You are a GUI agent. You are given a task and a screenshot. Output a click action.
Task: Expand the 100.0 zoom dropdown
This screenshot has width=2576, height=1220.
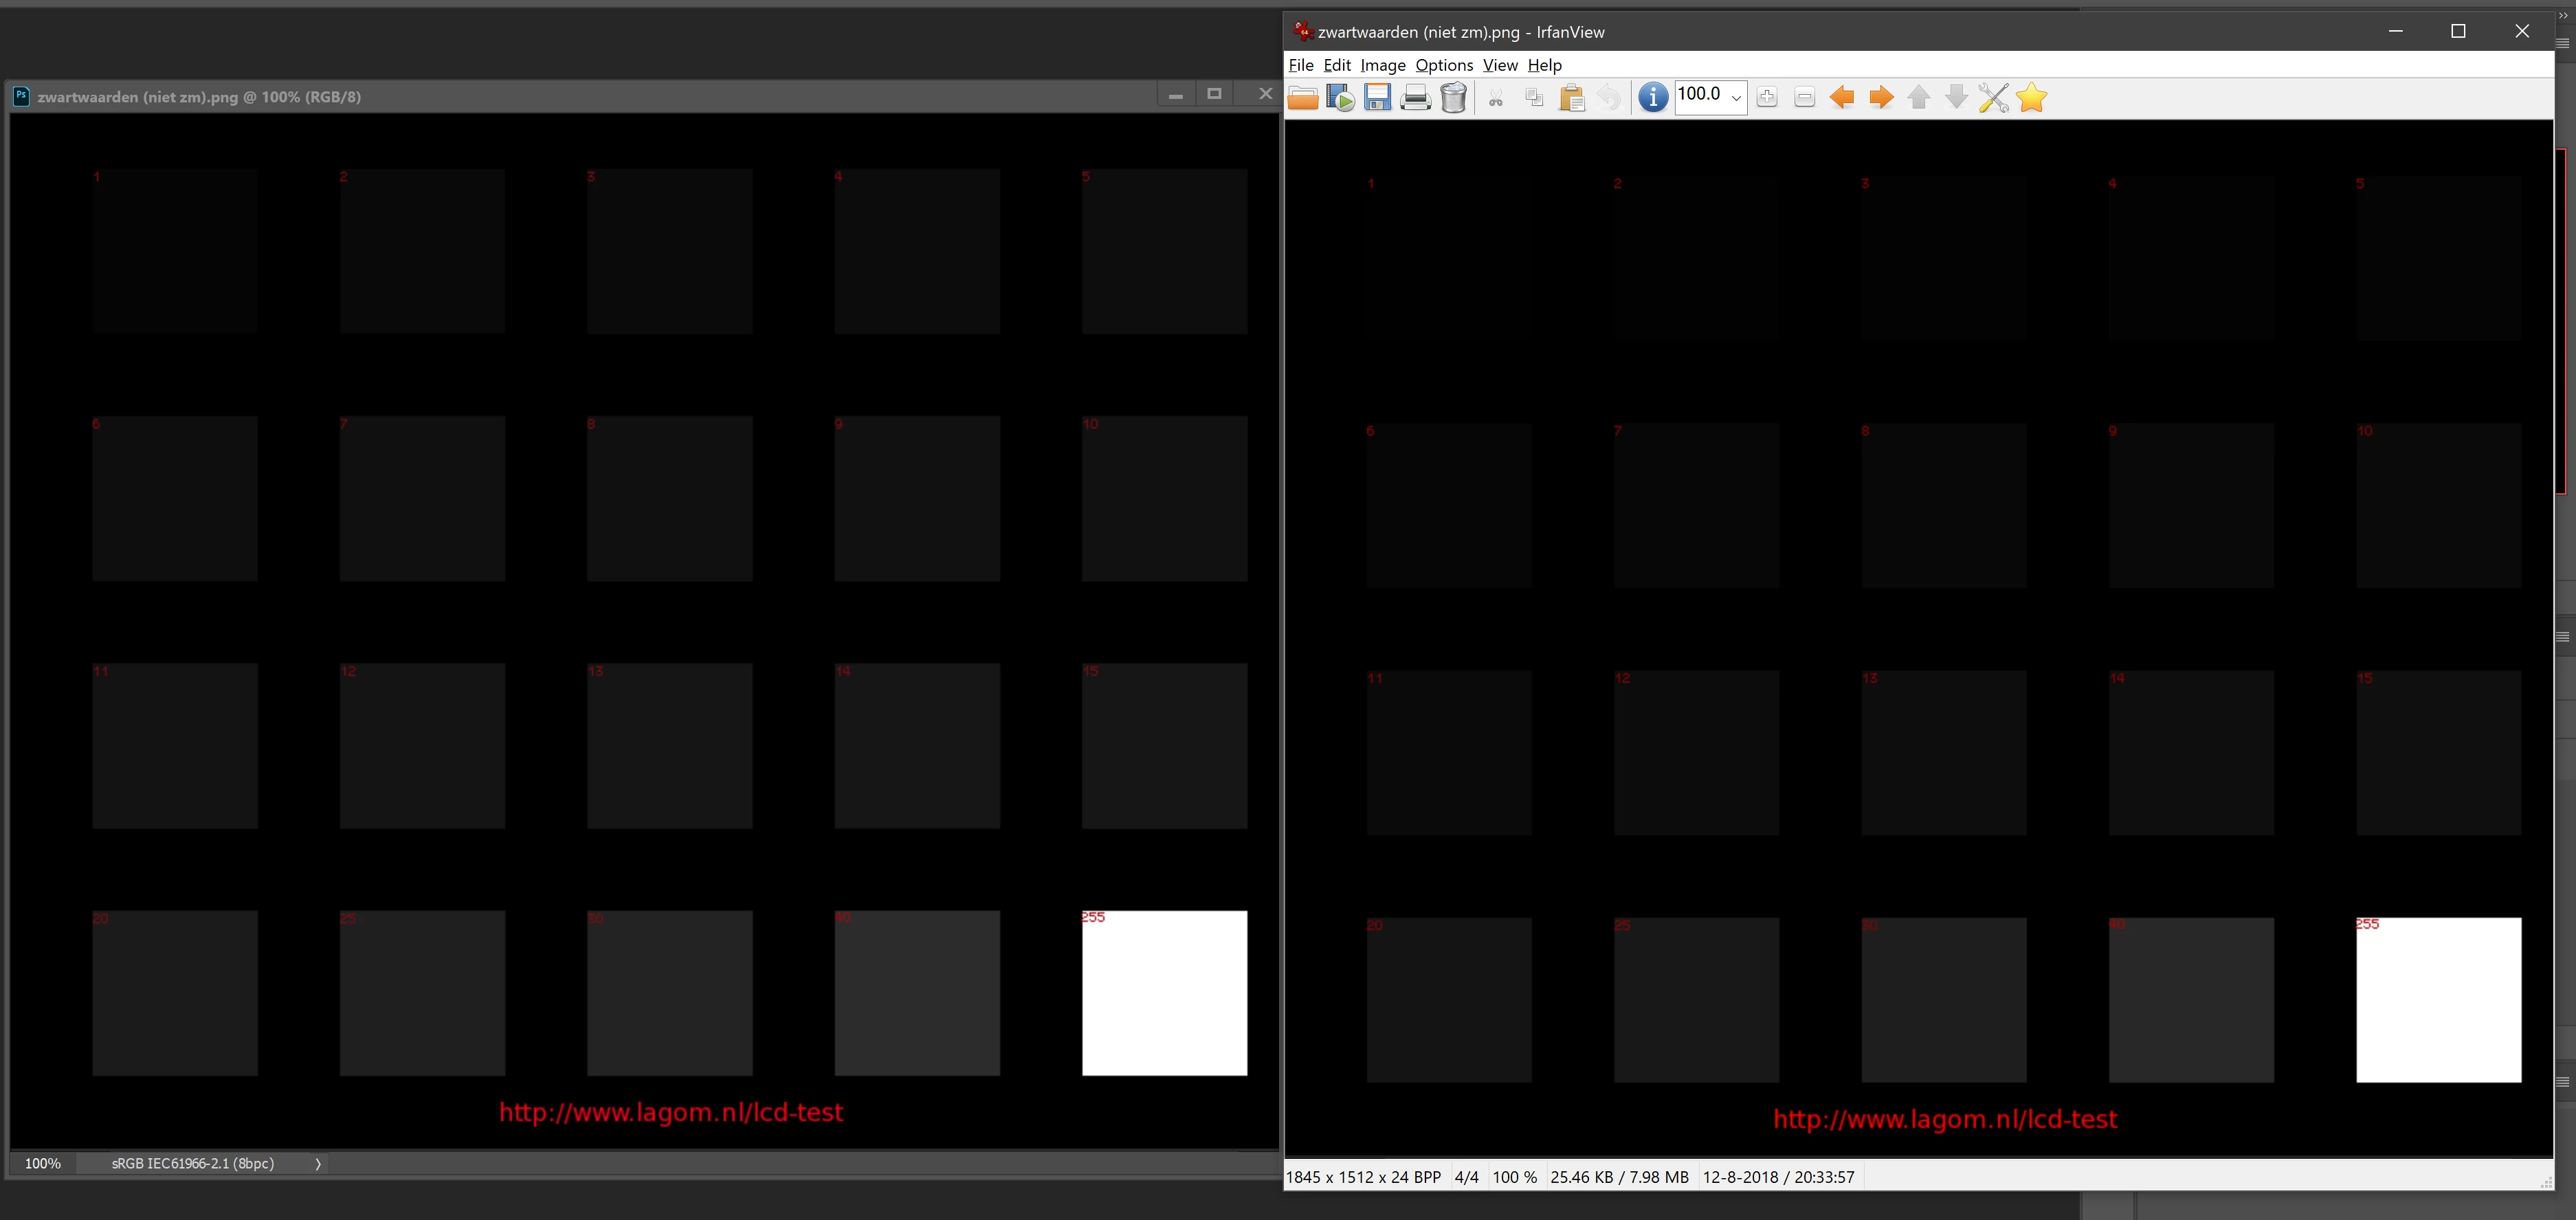tap(1736, 98)
